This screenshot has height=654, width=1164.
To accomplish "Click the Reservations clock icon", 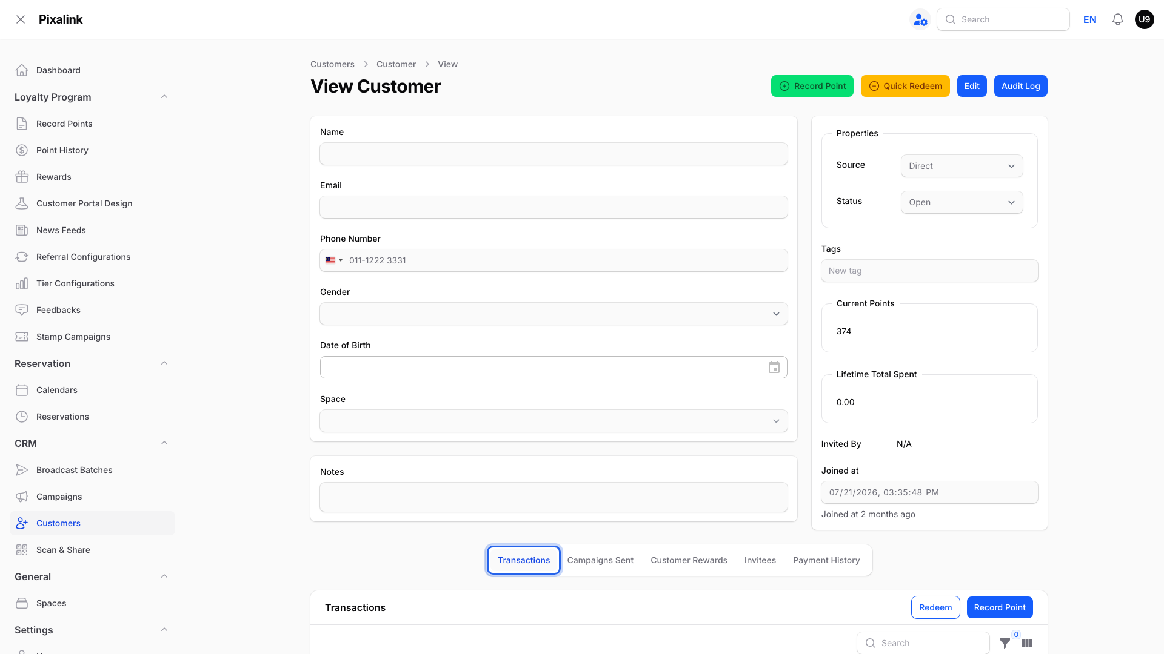I will (22, 417).
